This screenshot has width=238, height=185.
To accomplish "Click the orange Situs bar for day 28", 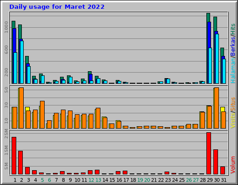I will coord(203,120).
